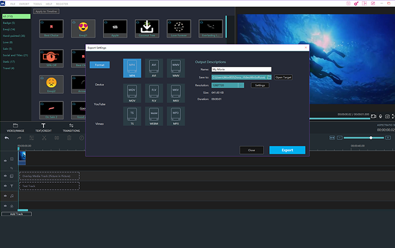Click the folder icon in Save to field
395x248 pixels.
tap(270, 77)
